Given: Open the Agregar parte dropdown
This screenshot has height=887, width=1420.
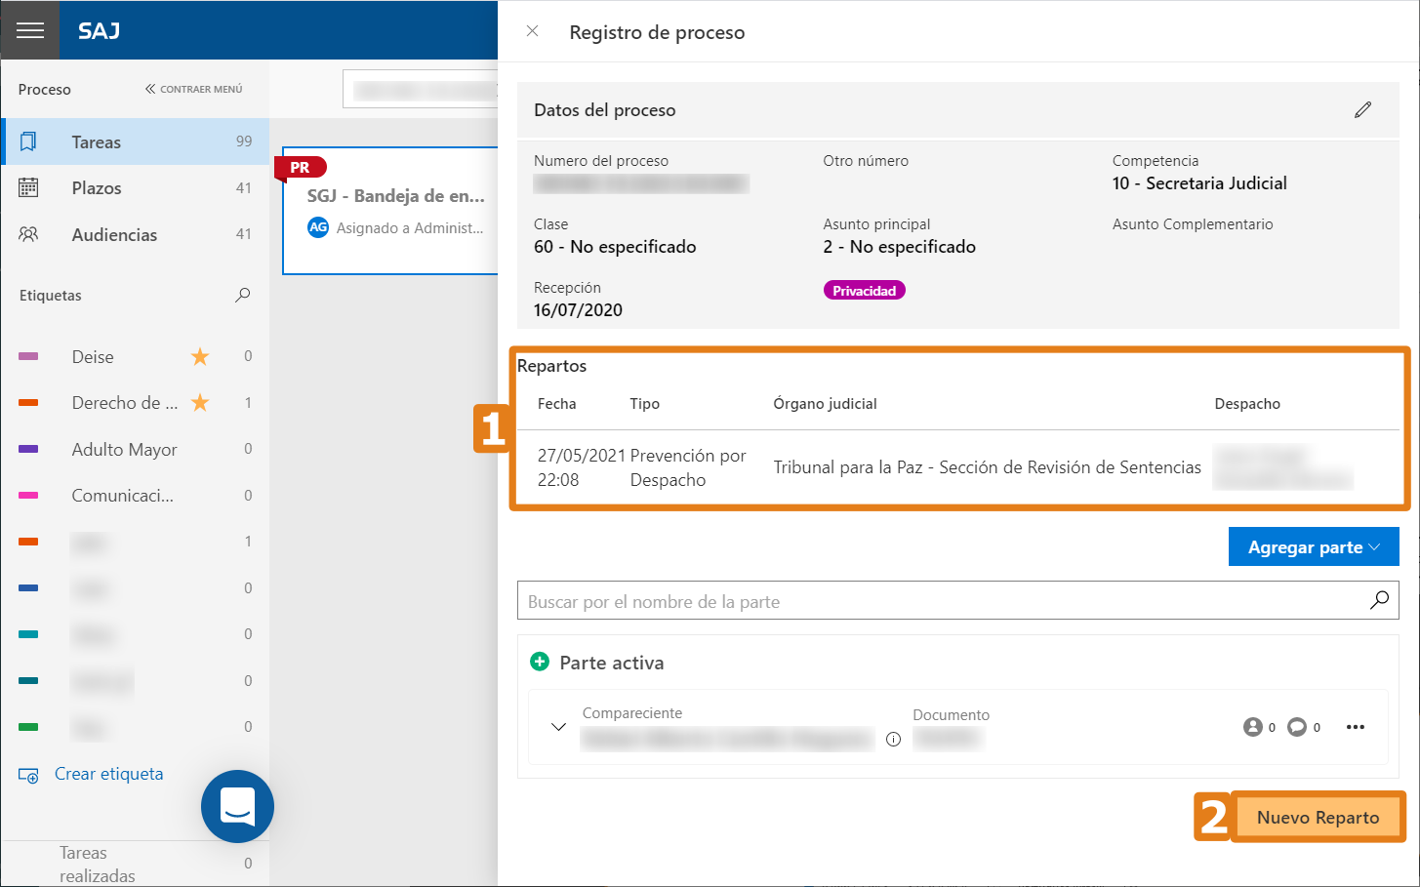Looking at the screenshot, I should click(x=1314, y=546).
